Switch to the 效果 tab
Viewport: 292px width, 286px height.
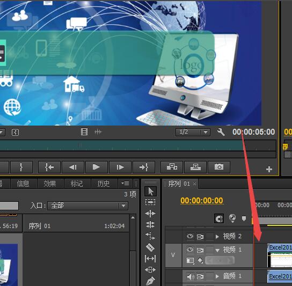coord(50,184)
